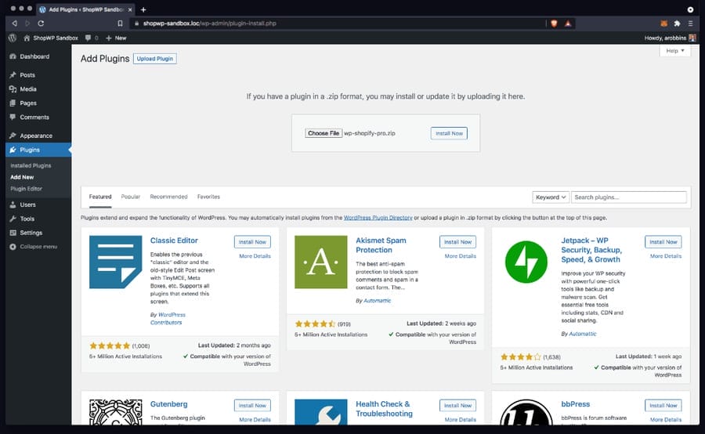Open Jetpack plugin title link
Viewport: 705px width, 434px height.
point(591,250)
